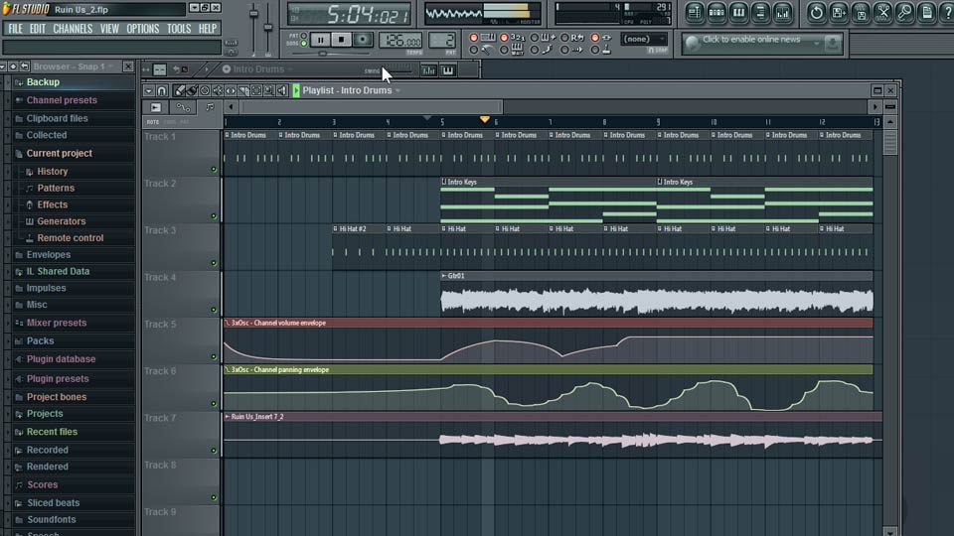Click to enable online news

click(x=751, y=41)
